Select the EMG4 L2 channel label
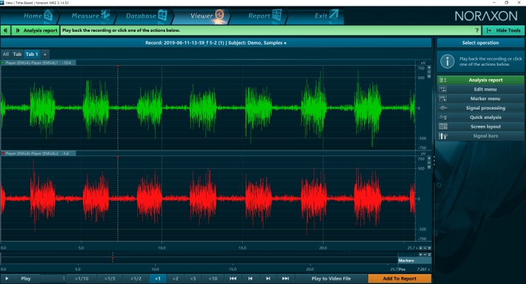This screenshot has height=284, width=526. coord(32,153)
